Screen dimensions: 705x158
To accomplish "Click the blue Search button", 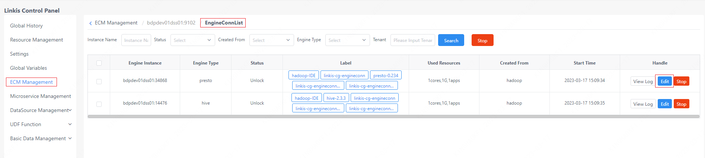I will (451, 40).
